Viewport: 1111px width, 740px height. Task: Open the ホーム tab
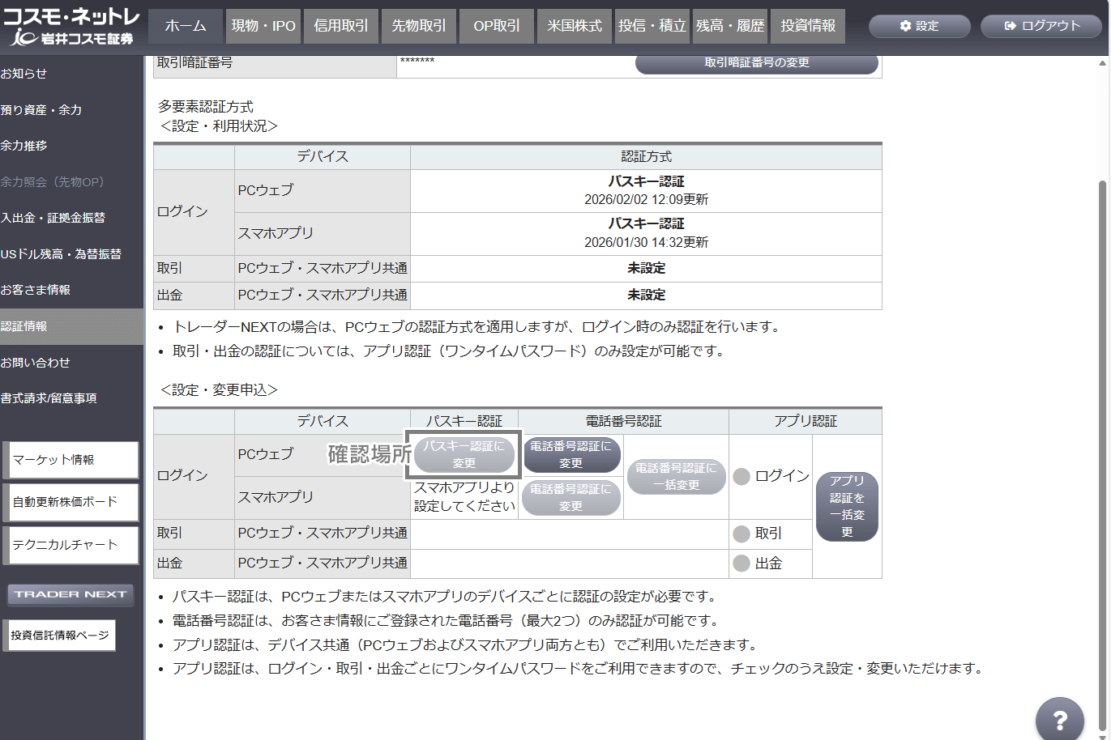click(186, 26)
